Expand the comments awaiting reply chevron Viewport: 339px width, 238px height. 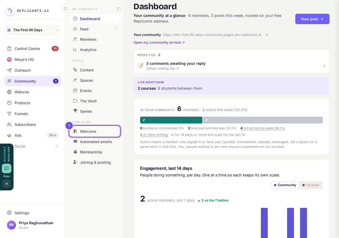pyautogui.click(x=324, y=66)
